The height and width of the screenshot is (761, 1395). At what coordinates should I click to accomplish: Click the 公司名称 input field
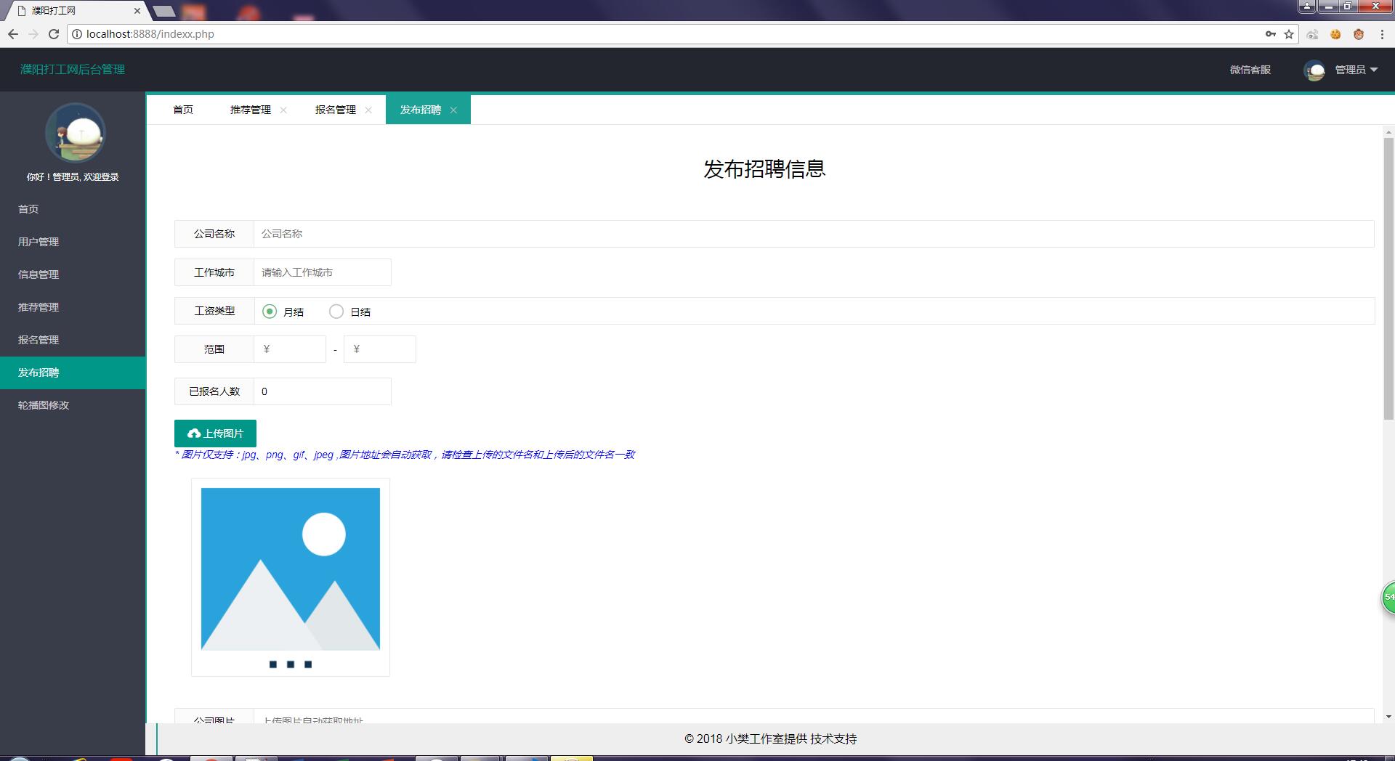[x=812, y=234]
